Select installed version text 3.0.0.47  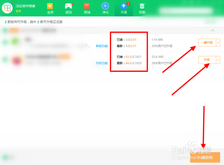tap(131, 40)
